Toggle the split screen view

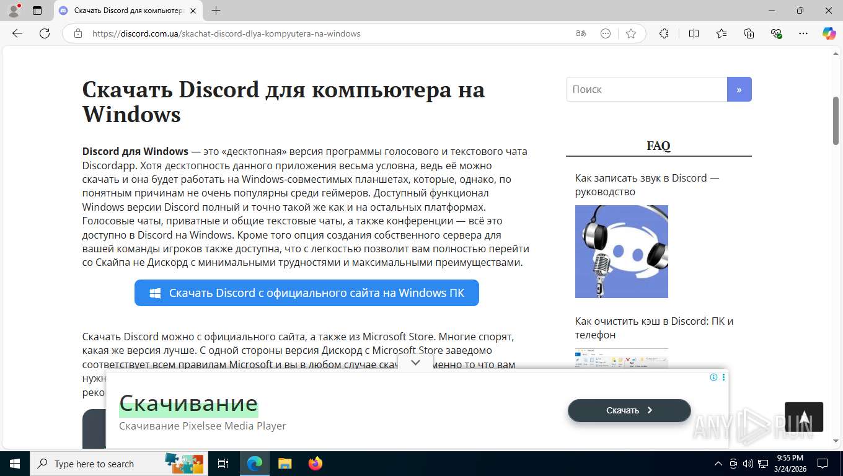694,33
